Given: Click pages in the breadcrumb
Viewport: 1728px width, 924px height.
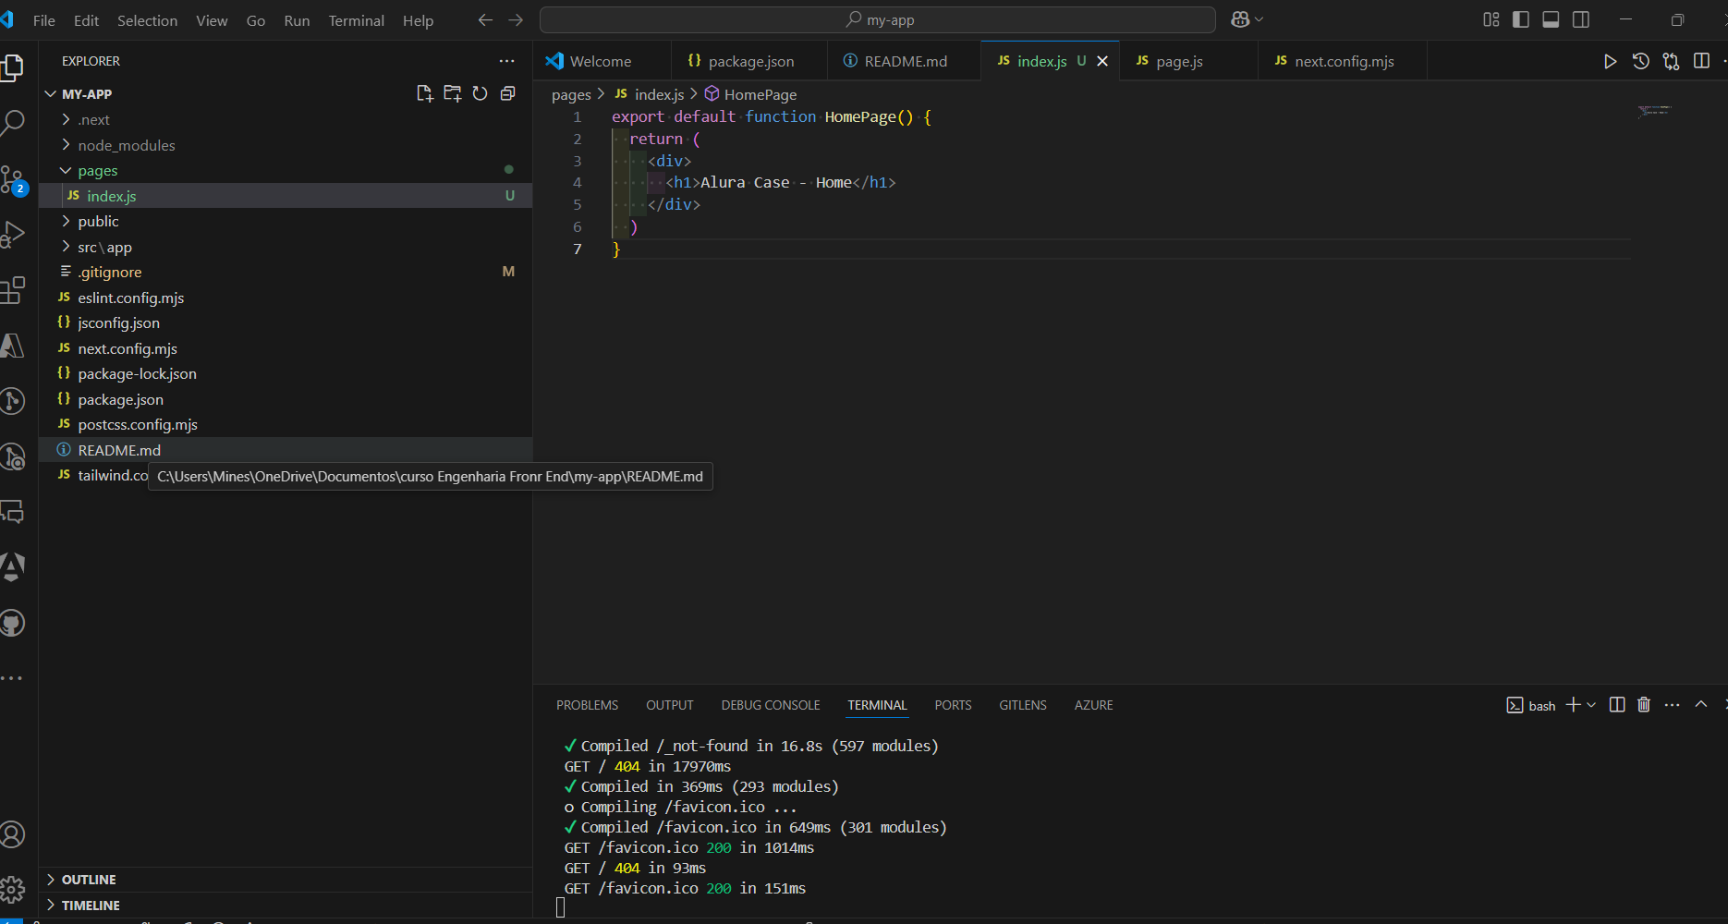Looking at the screenshot, I should (x=571, y=94).
